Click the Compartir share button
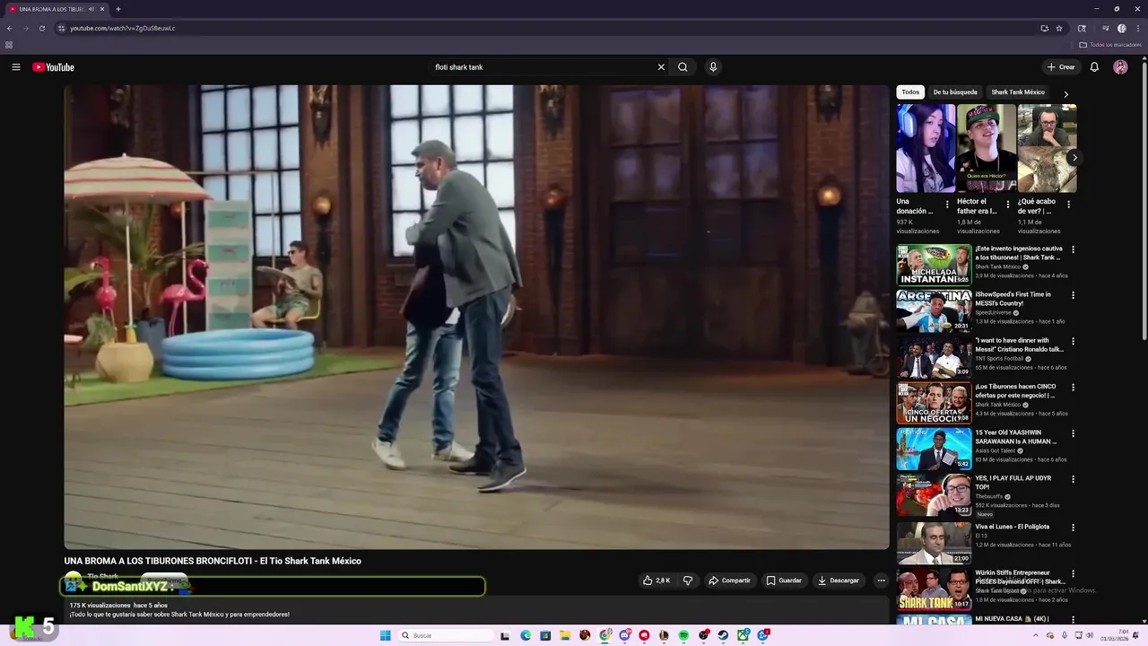Screen dimensions: 1148x646 [729, 581]
